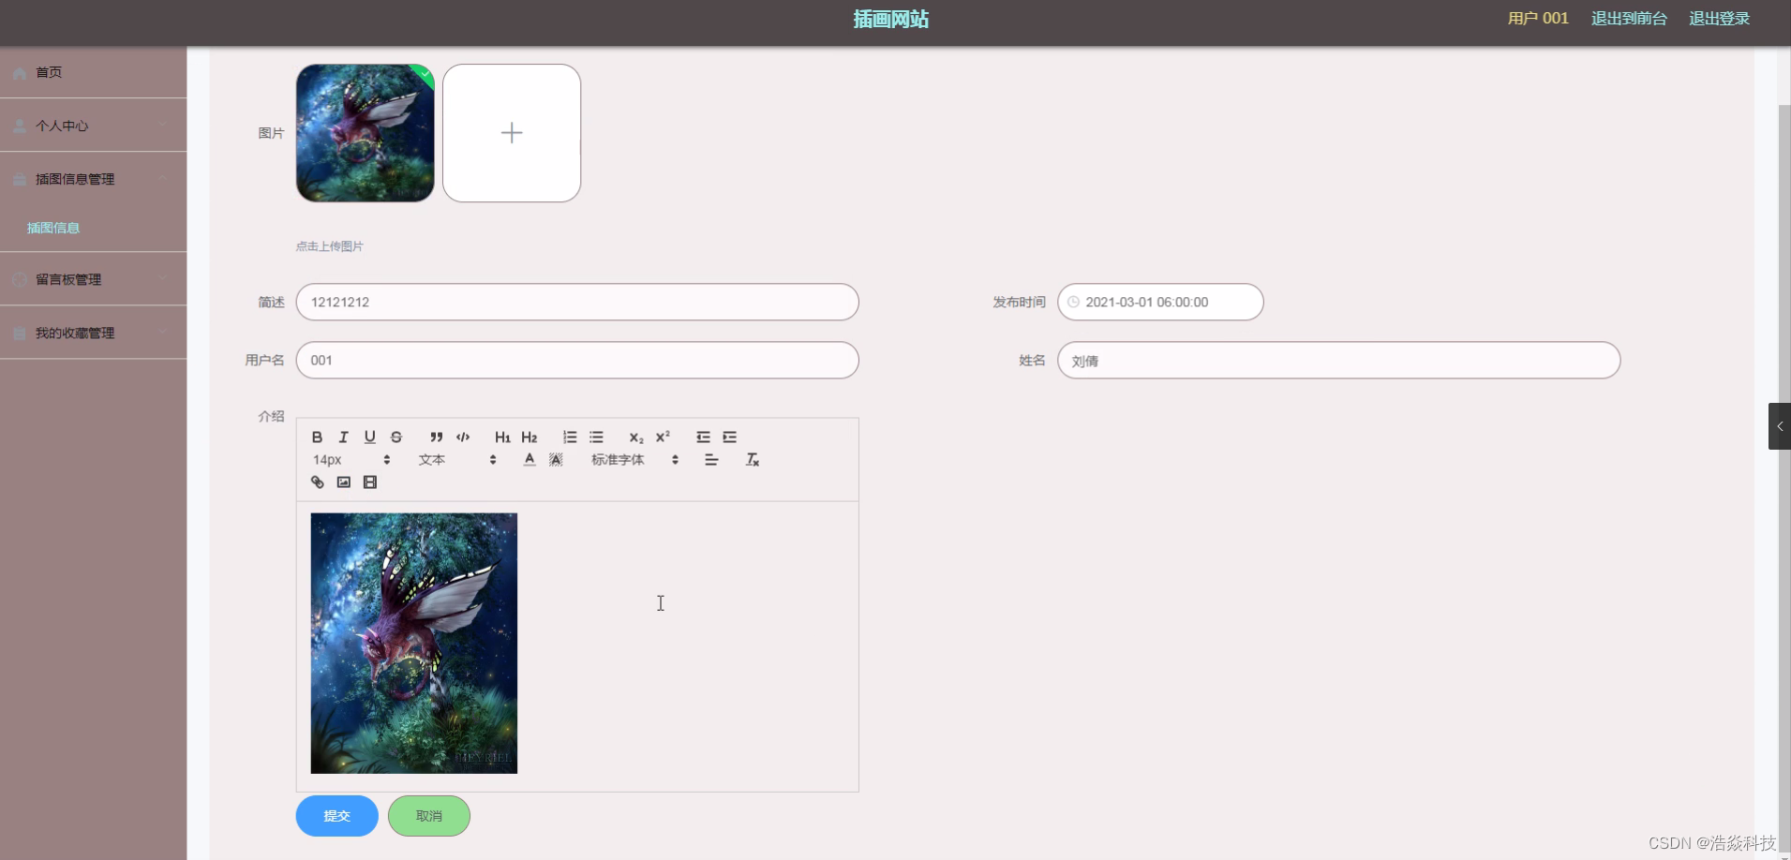Click 退出到前台 in the header

(x=1629, y=19)
